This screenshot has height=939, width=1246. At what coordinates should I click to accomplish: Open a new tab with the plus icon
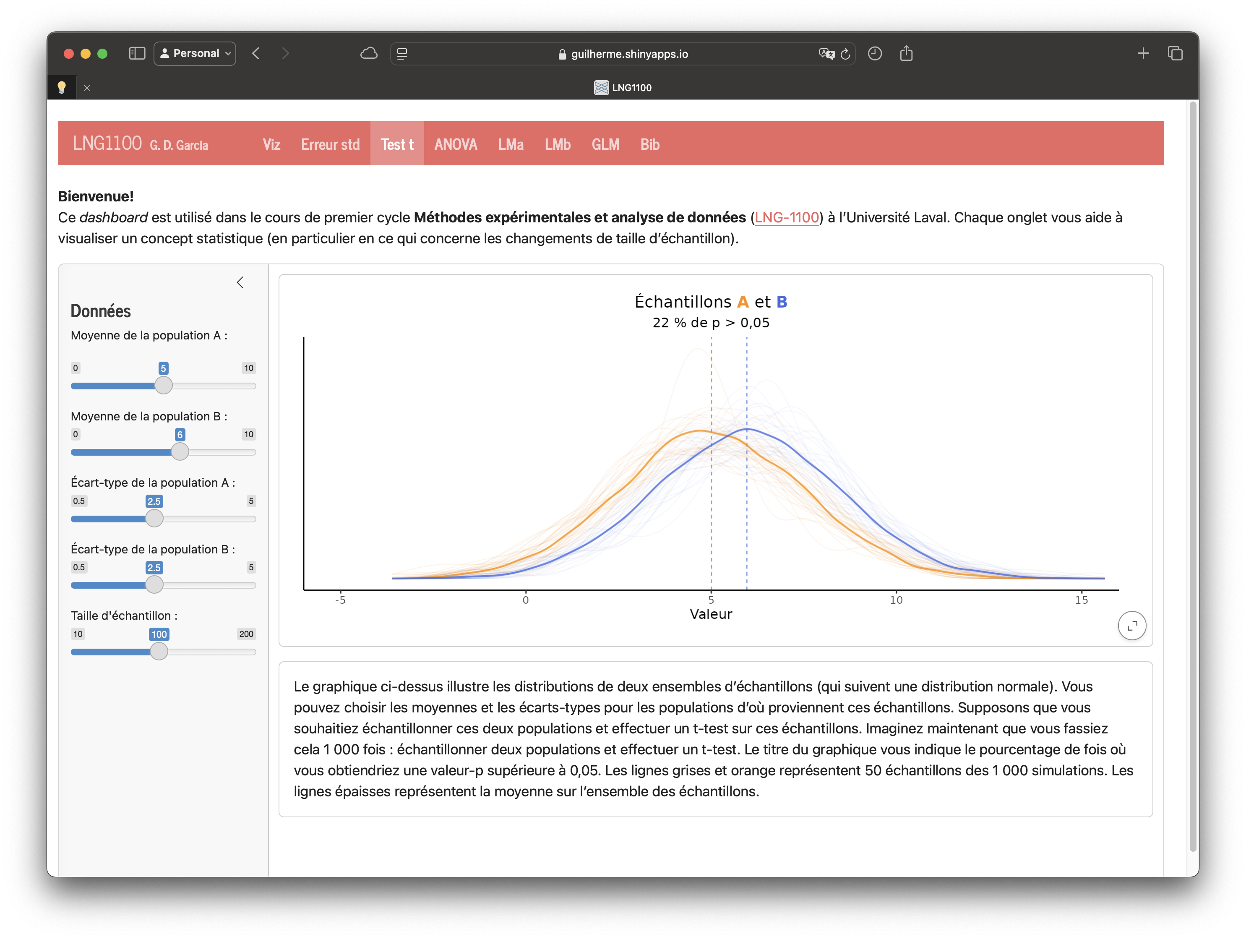point(1143,54)
